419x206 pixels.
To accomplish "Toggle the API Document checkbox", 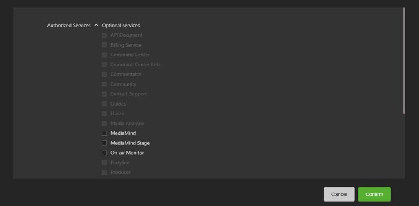I will 104,35.
